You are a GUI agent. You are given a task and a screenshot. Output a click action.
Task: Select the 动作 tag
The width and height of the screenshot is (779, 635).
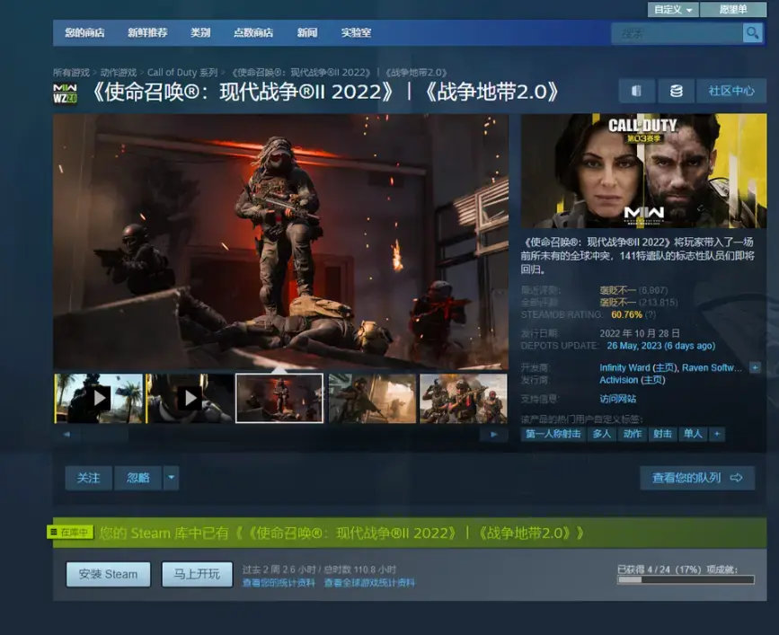tap(632, 434)
